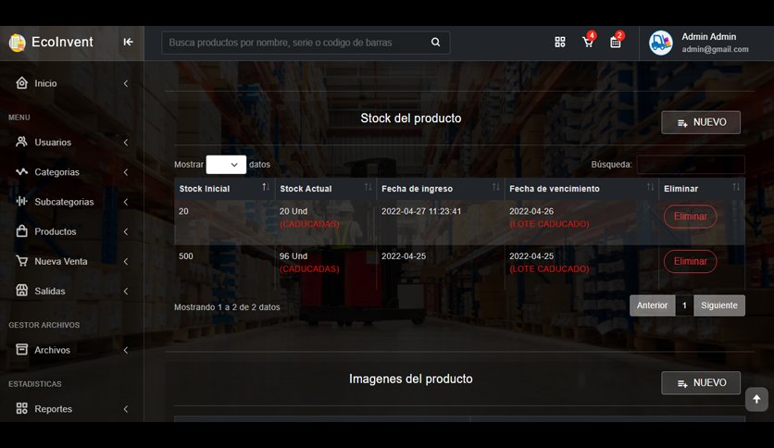Click NUEVO button in Imagenes del producto
The height and width of the screenshot is (448, 774).
tap(701, 383)
